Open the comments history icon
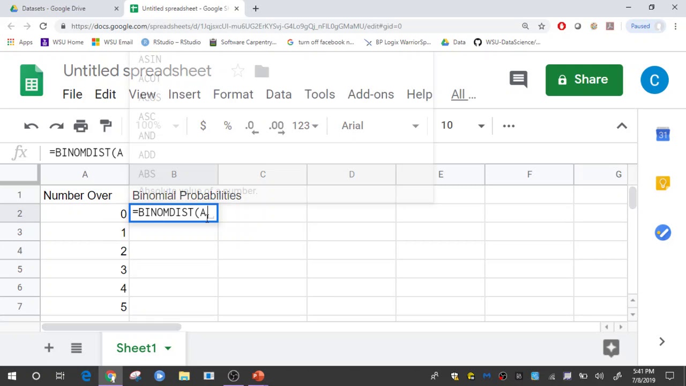 pyautogui.click(x=518, y=80)
